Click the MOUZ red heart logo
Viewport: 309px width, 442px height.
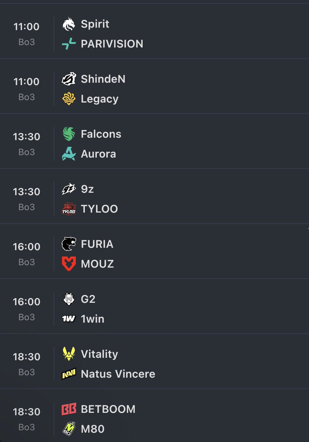pos(69,264)
